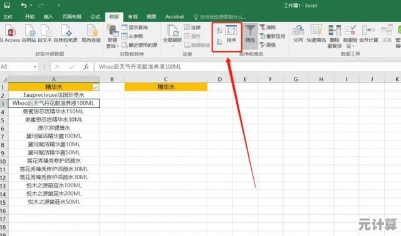Click 显示查询 (Show Queries) button

click(x=135, y=27)
